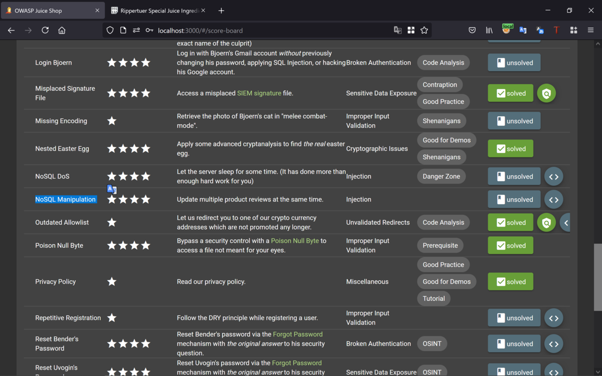The height and width of the screenshot is (376, 602).
Task: Open the red T extension icon
Action: tap(556, 30)
